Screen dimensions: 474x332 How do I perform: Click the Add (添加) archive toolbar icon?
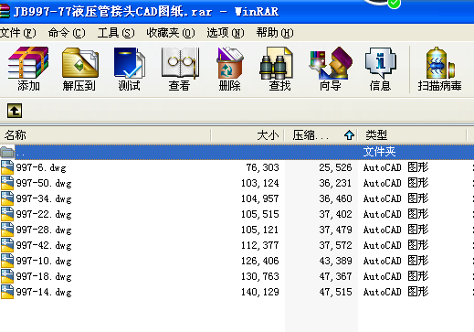click(28, 63)
